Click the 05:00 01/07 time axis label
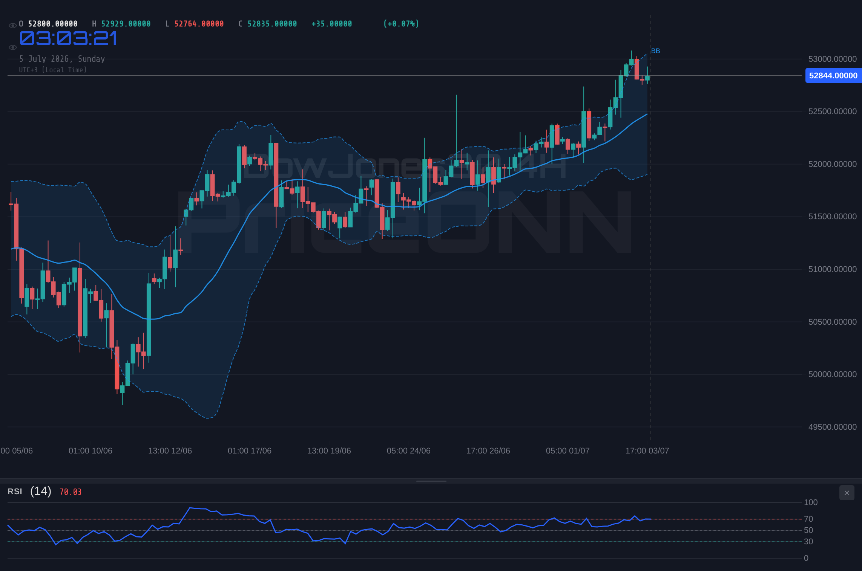The image size is (862, 571). [568, 451]
